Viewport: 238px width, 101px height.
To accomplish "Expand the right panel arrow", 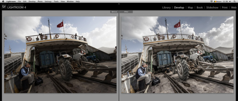I will point(237,57).
